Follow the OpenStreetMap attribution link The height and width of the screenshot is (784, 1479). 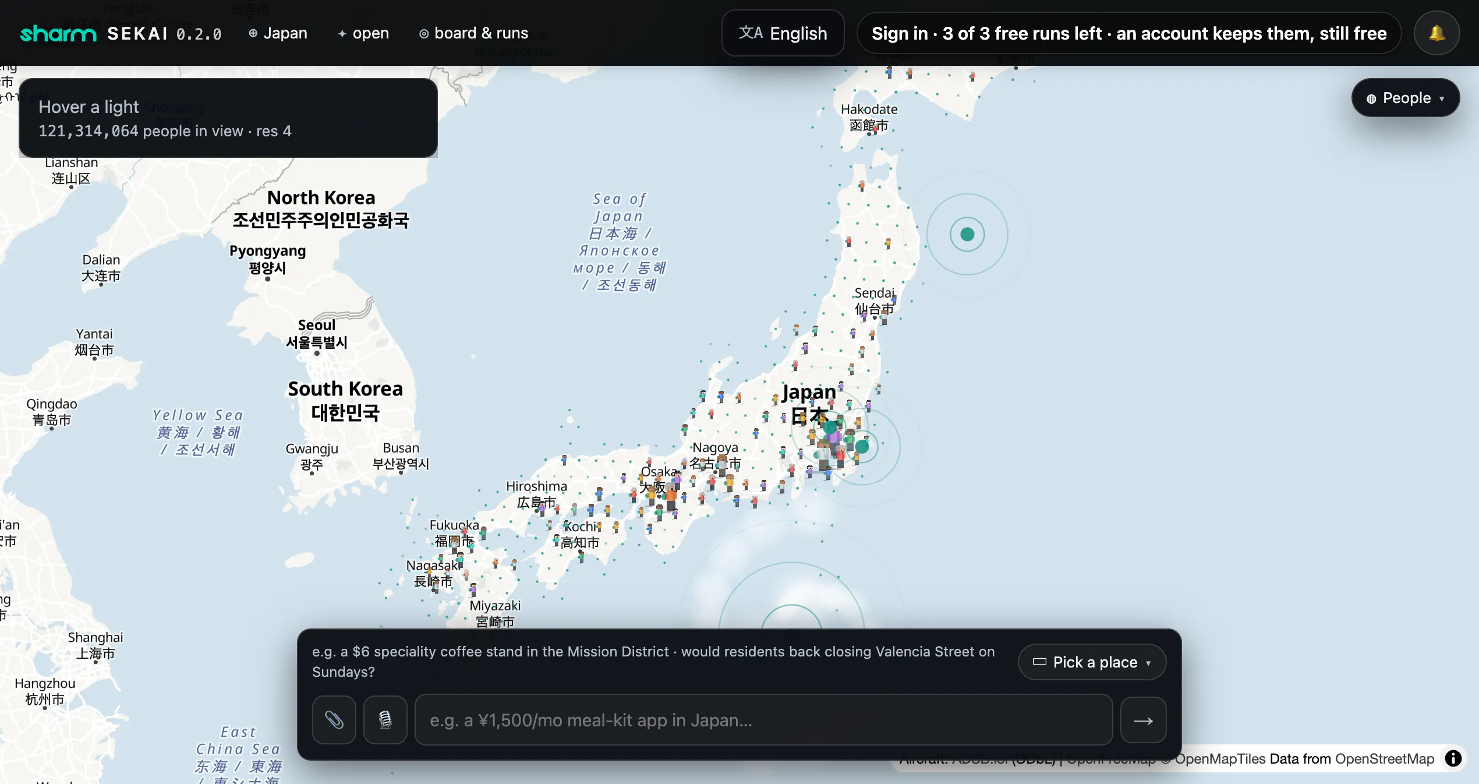1384,759
